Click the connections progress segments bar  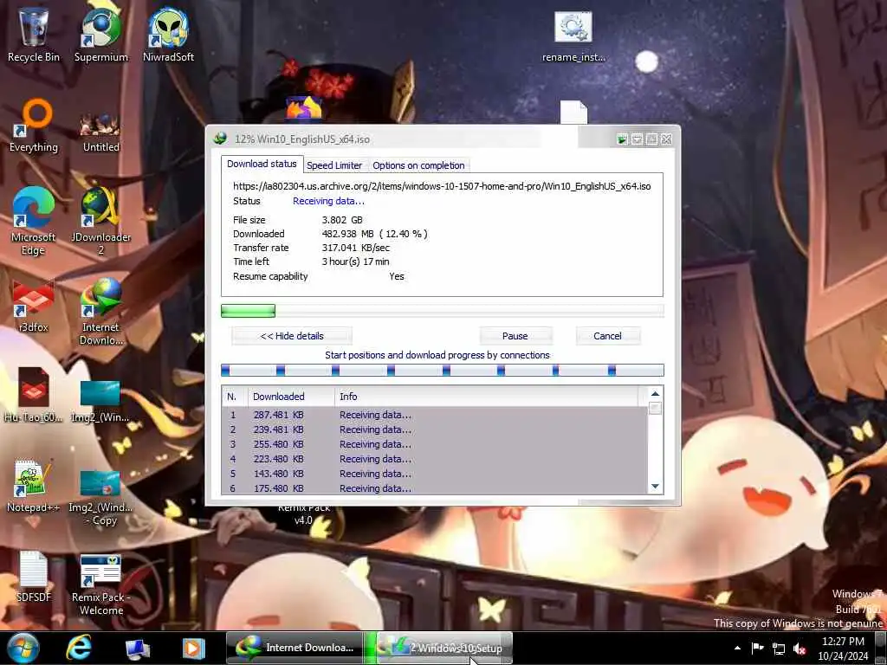click(442, 371)
